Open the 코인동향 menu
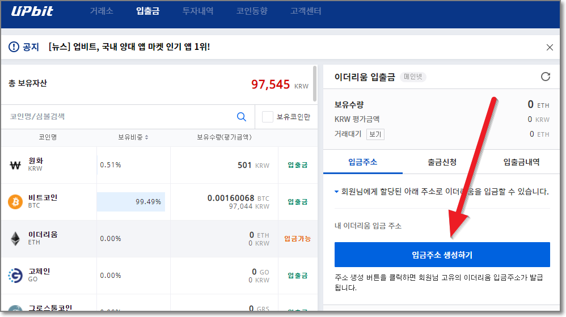 pos(252,11)
